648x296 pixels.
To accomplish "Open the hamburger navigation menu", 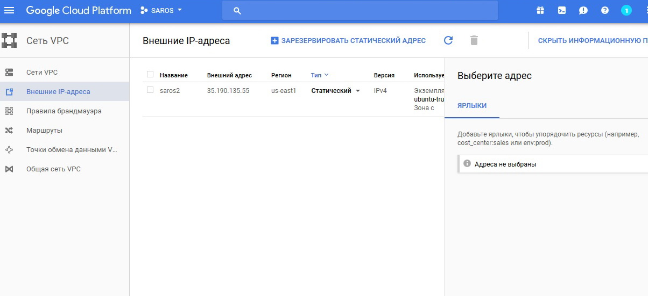I will [x=9, y=10].
